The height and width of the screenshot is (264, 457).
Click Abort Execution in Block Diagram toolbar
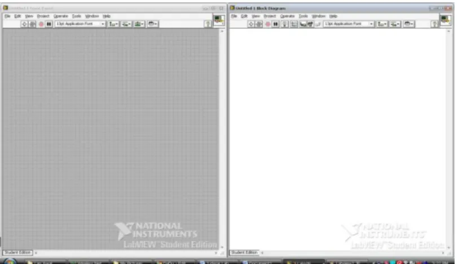(x=267, y=24)
